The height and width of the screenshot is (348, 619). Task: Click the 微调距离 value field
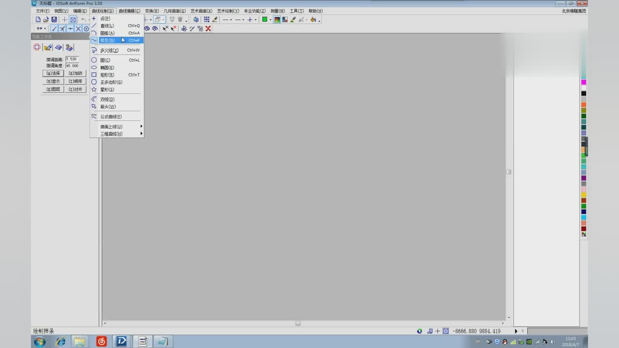tap(72, 59)
